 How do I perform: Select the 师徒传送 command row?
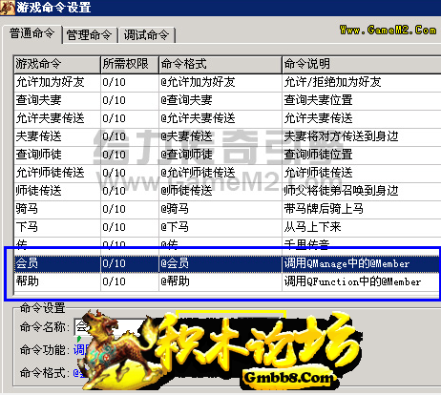227,191
